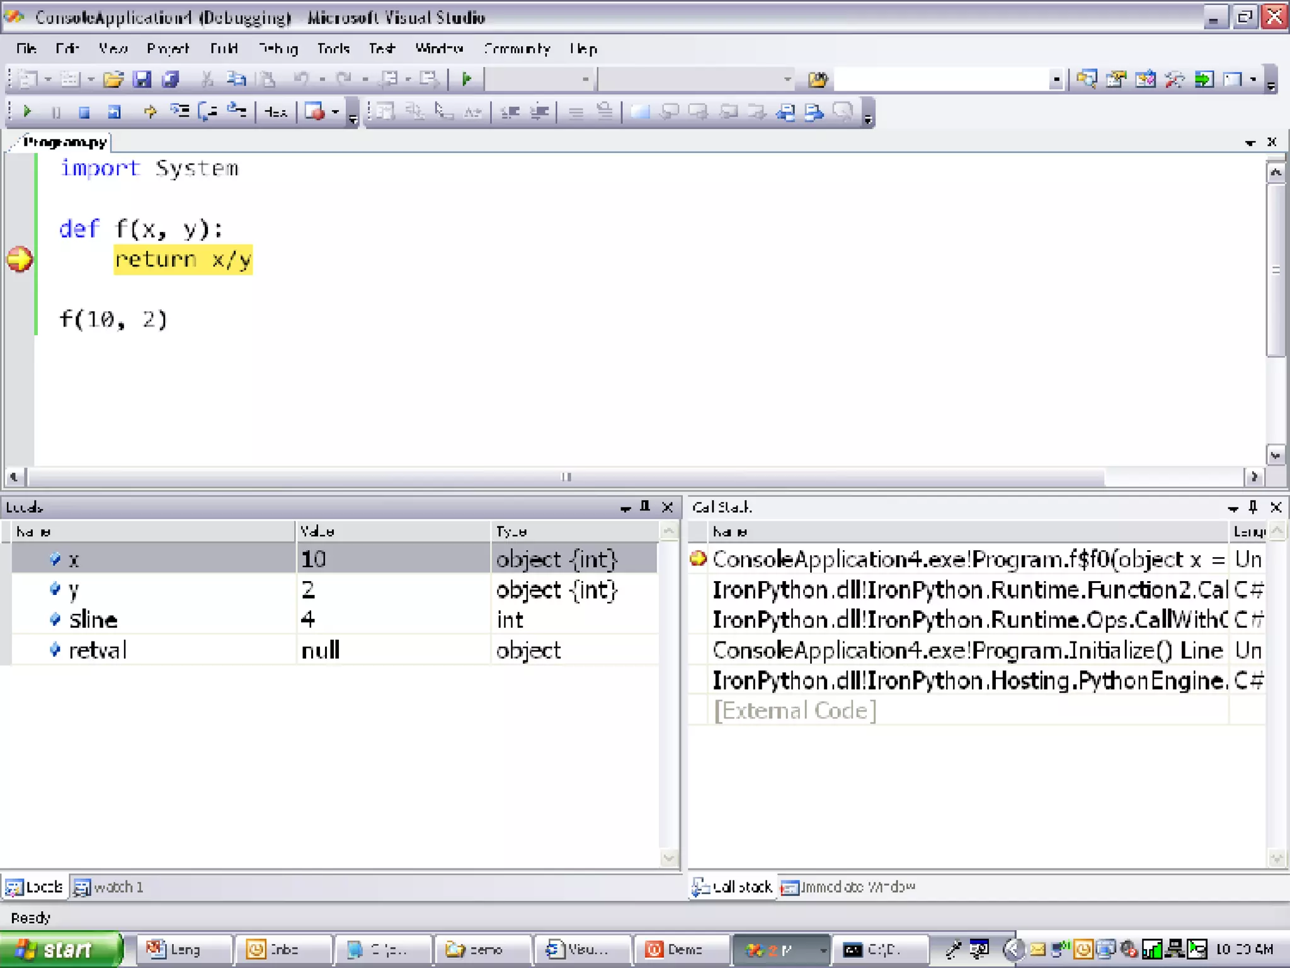Open the Debug menu
Screen dimensions: 1290x968
[x=278, y=49]
